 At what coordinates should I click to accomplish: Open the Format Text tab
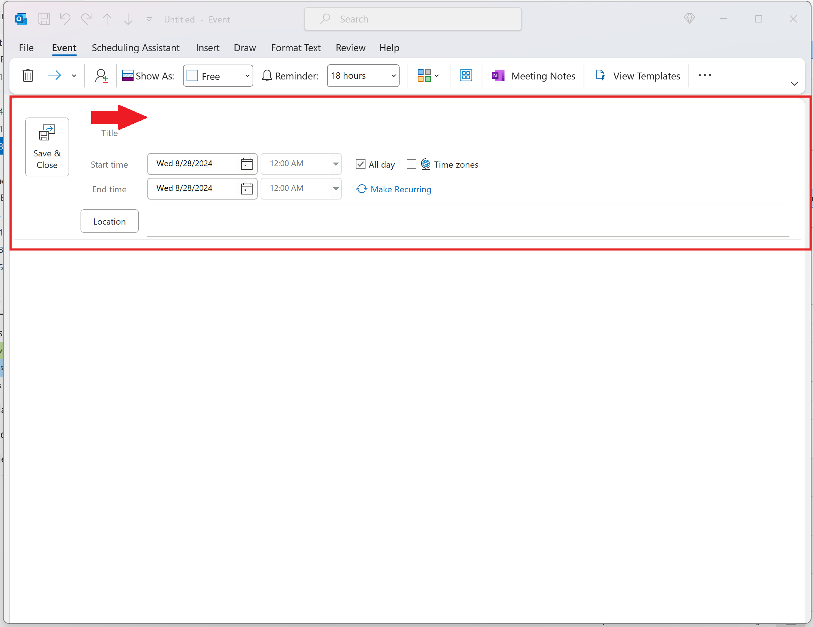[295, 48]
